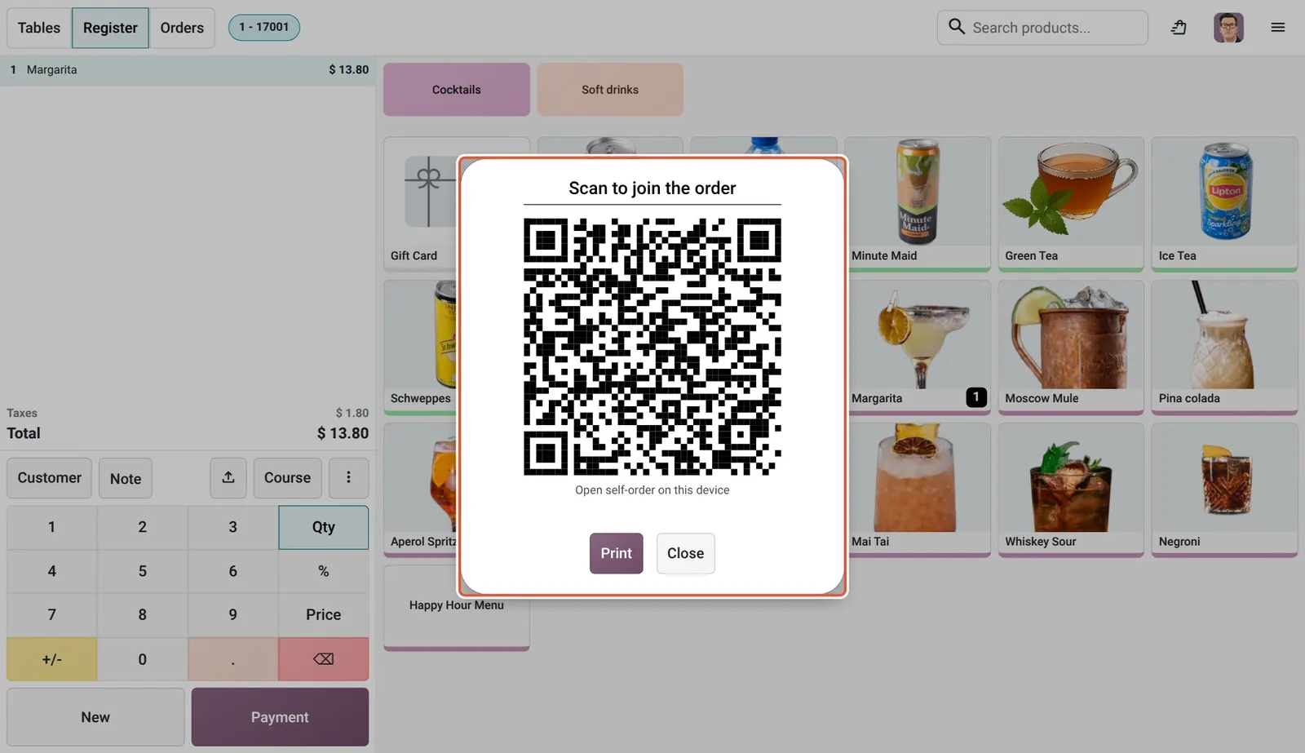Click numpad digit 0
1305x753 pixels.
point(143,659)
